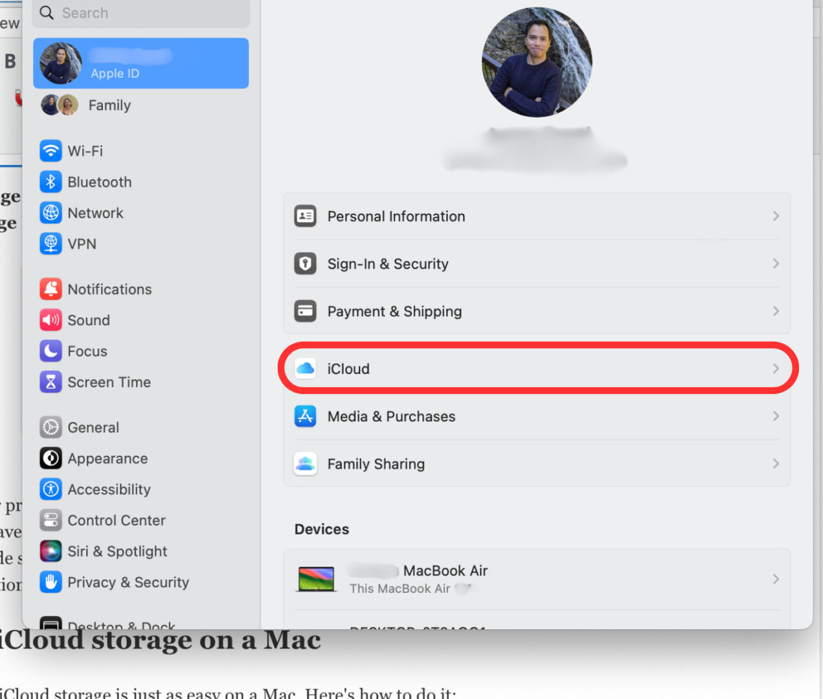
Task: Open Appearance settings label
Action: click(x=107, y=459)
